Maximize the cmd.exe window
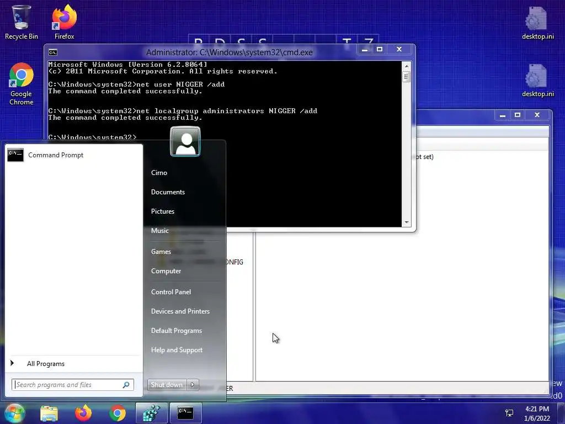This screenshot has height=424, width=565. tap(380, 49)
